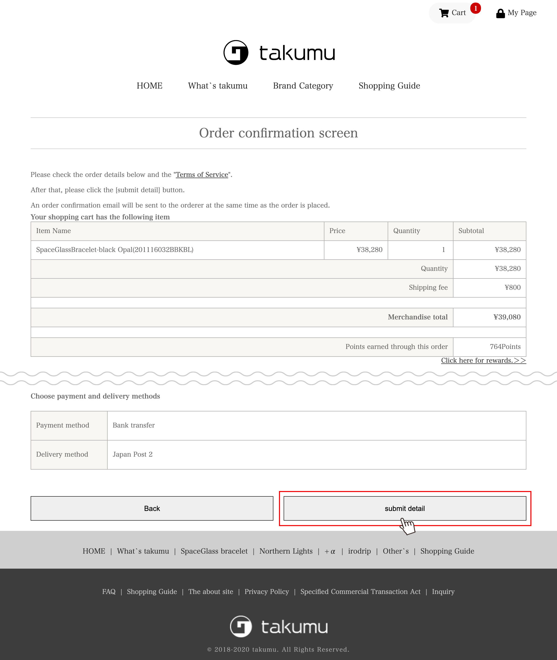
Task: Navigate to HOME tab
Action: point(149,85)
